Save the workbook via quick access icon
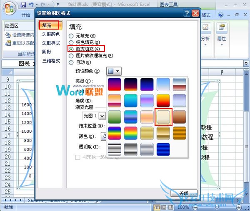This screenshot has width=250, height=211. click(23, 5)
